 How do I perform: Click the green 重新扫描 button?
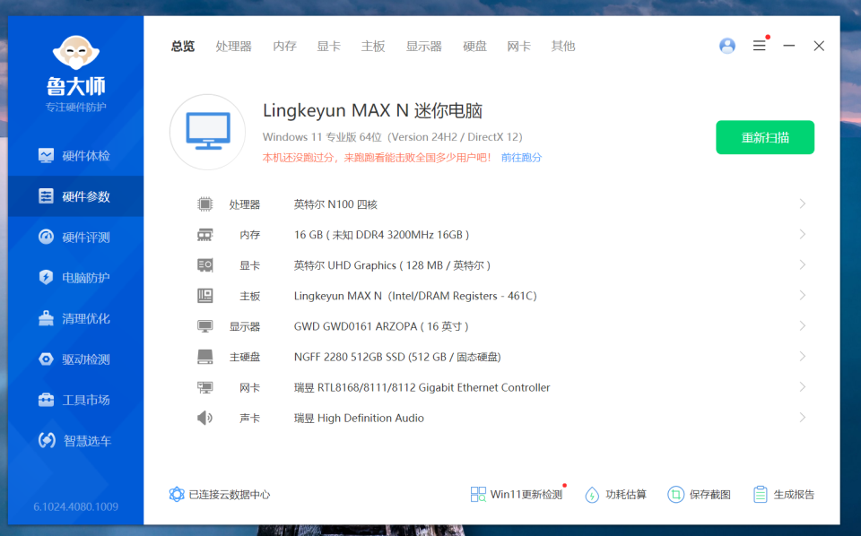click(765, 137)
